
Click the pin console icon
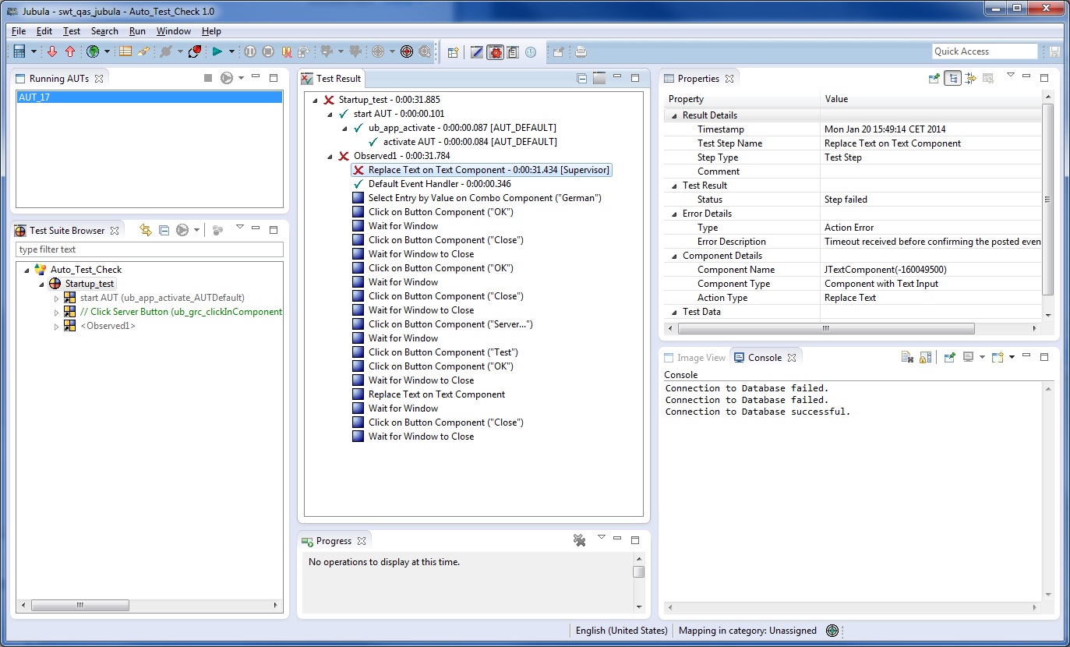point(949,357)
